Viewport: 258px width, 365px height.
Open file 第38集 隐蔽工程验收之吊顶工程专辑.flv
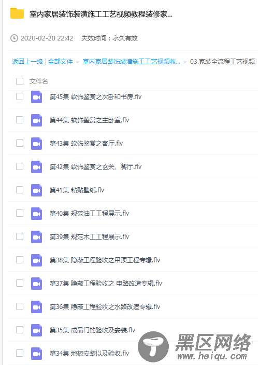pos(105,260)
